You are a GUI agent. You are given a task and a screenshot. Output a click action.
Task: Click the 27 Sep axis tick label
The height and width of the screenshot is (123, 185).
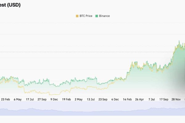click(42, 99)
